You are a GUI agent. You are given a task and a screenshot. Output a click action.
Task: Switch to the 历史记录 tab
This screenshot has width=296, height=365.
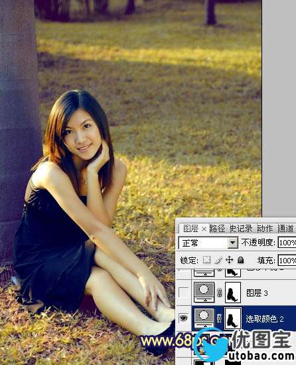pyautogui.click(x=241, y=229)
